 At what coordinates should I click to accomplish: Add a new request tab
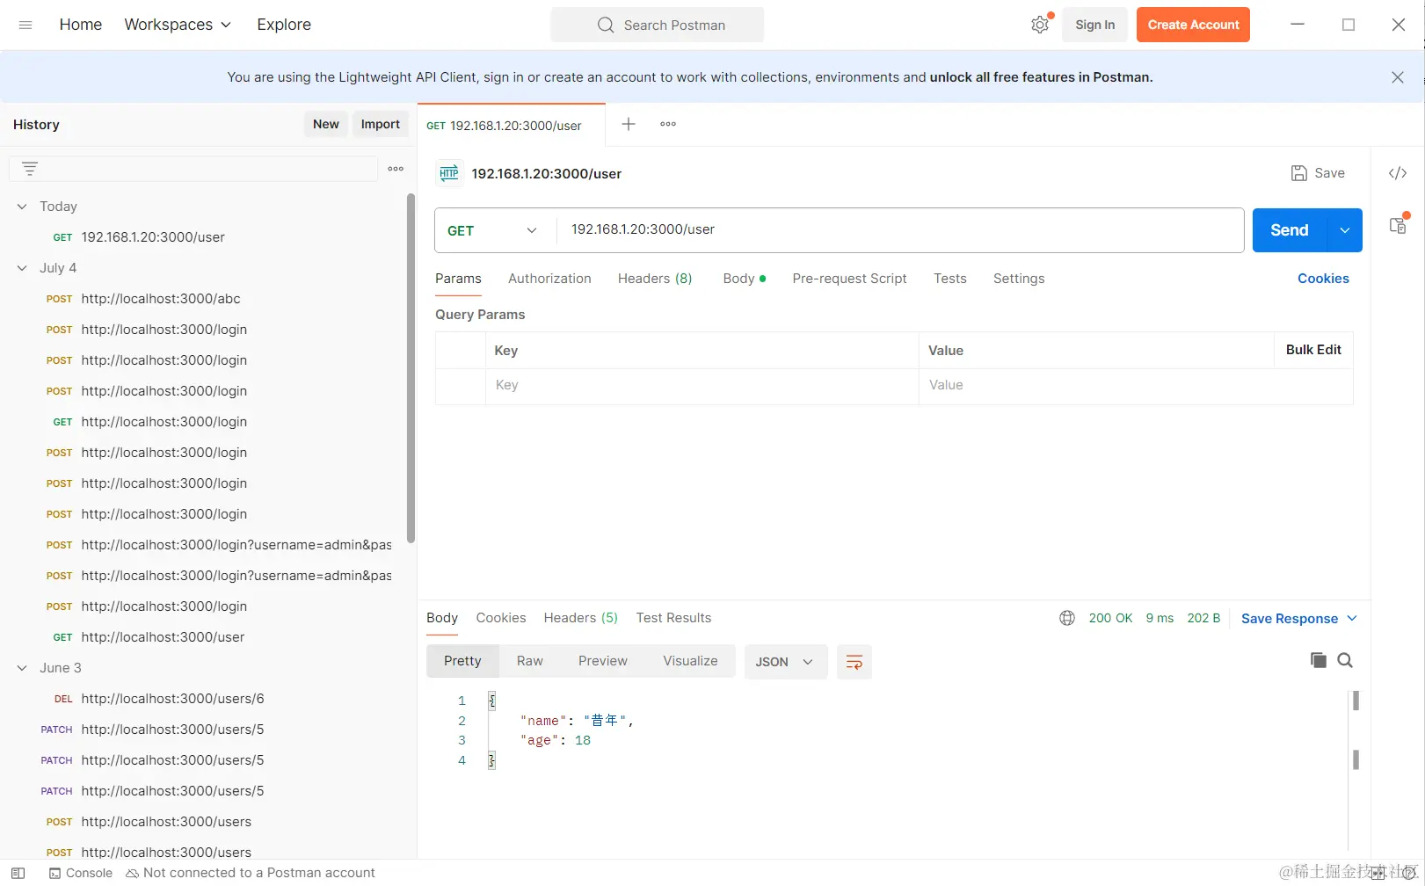click(629, 124)
